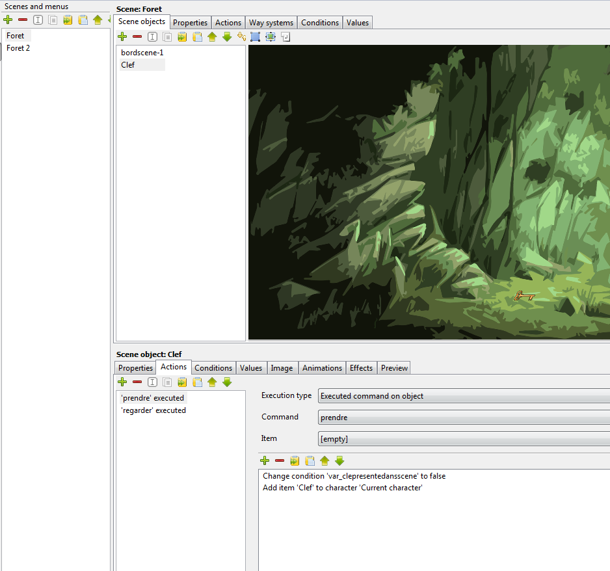Select the 'regarder' executed action
Image resolution: width=610 pixels, height=571 pixels.
pos(153,410)
